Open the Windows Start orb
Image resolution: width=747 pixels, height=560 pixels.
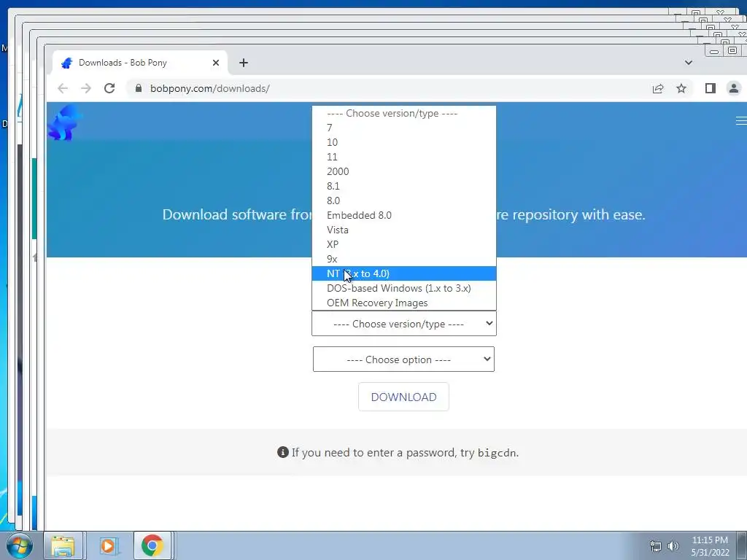pos(20,545)
